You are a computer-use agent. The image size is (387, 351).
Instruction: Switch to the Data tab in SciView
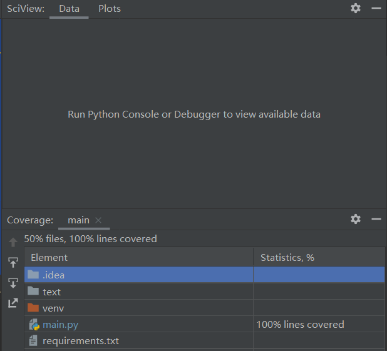pyautogui.click(x=69, y=9)
